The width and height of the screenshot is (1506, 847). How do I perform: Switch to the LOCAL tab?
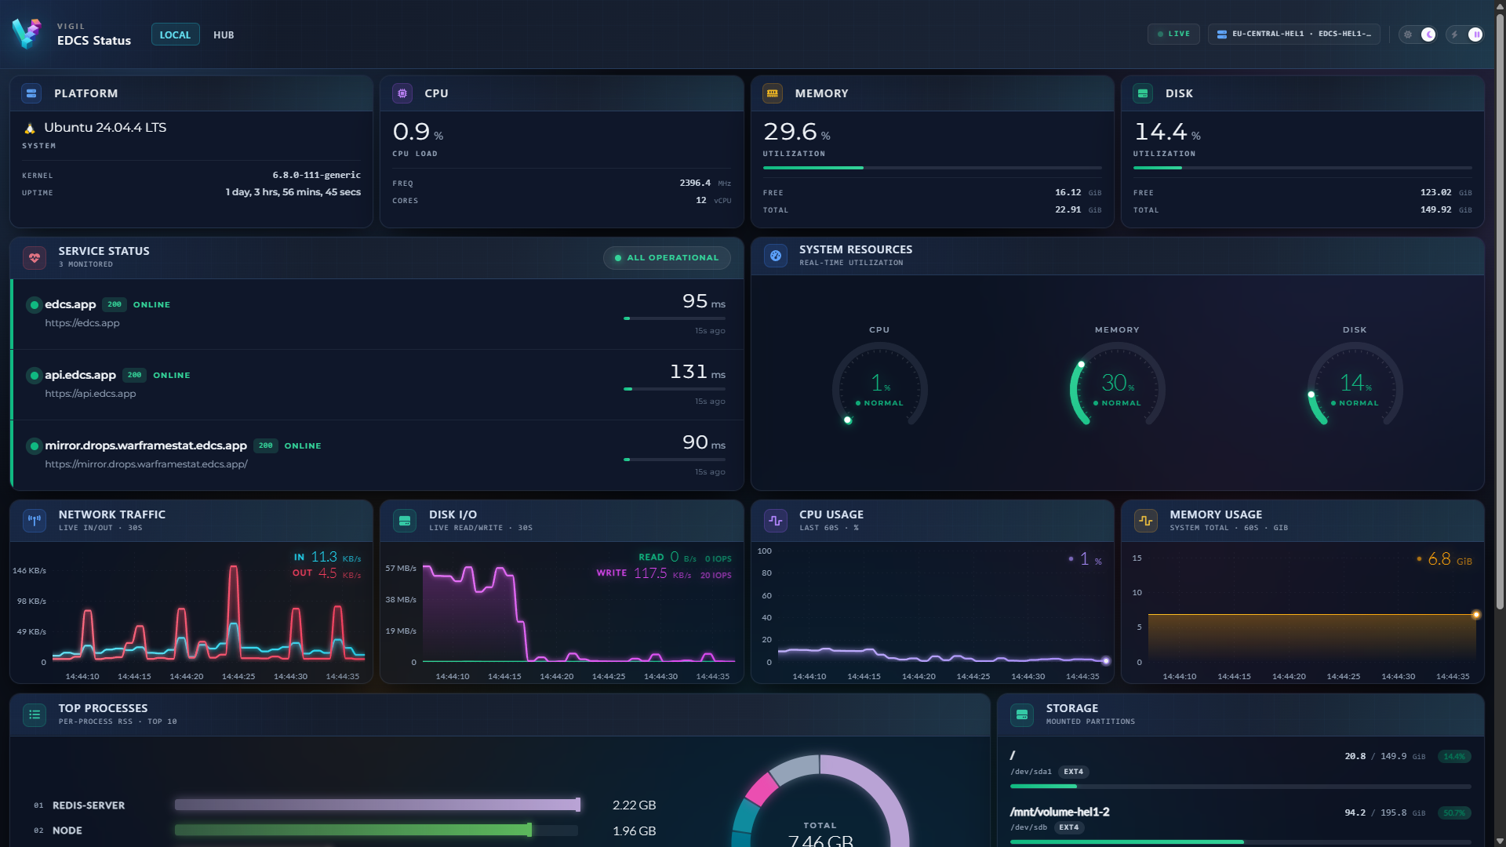coord(175,35)
